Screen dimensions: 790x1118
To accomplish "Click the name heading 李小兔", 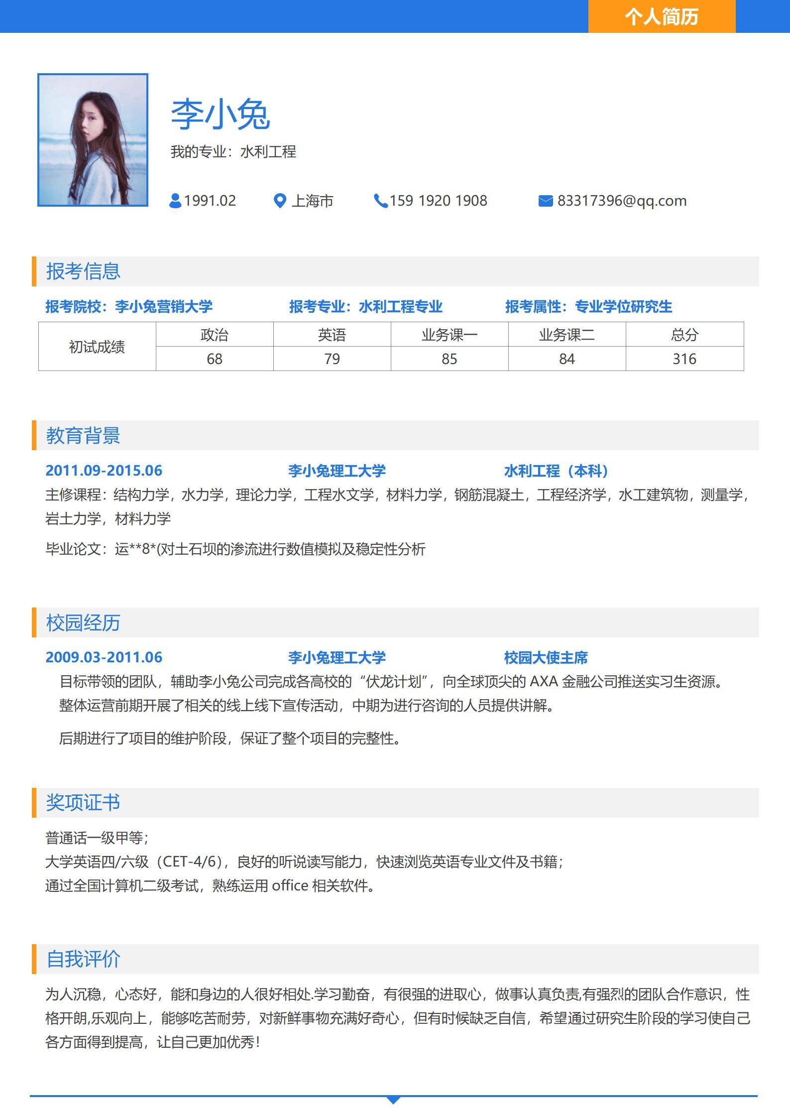I will coord(221,115).
